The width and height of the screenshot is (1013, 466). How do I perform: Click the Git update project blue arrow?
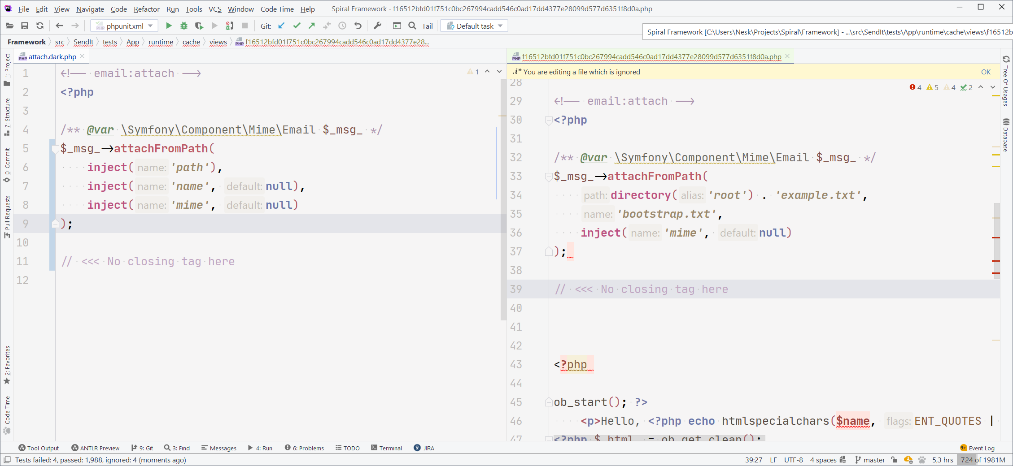point(281,26)
